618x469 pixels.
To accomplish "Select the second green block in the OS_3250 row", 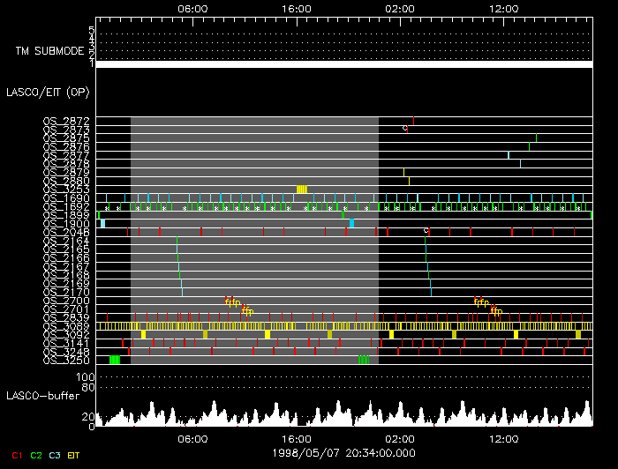I will pyautogui.click(x=364, y=360).
